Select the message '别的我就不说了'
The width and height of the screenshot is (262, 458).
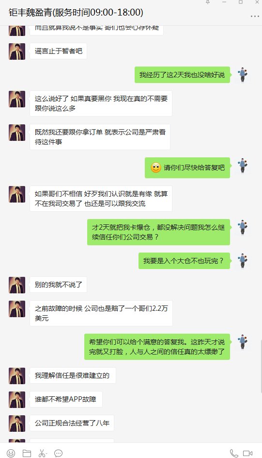click(59, 285)
